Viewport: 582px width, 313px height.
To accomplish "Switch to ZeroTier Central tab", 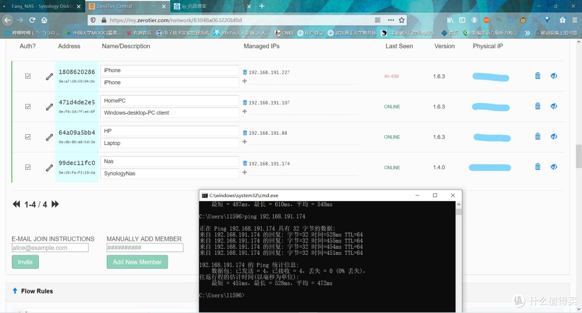I will click(x=127, y=6).
